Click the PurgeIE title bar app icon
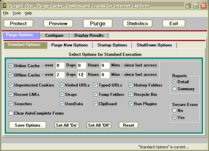Image resolution: width=209 pixels, height=151 pixels. pos(5,6)
